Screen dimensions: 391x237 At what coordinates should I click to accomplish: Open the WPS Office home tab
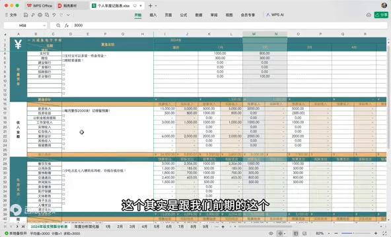click(40, 5)
